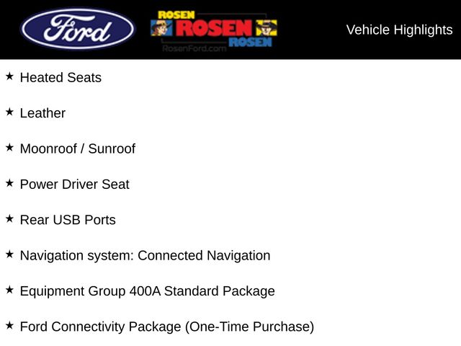
Task: Select the Moonroof / Sunroof text
Action: pos(77,148)
